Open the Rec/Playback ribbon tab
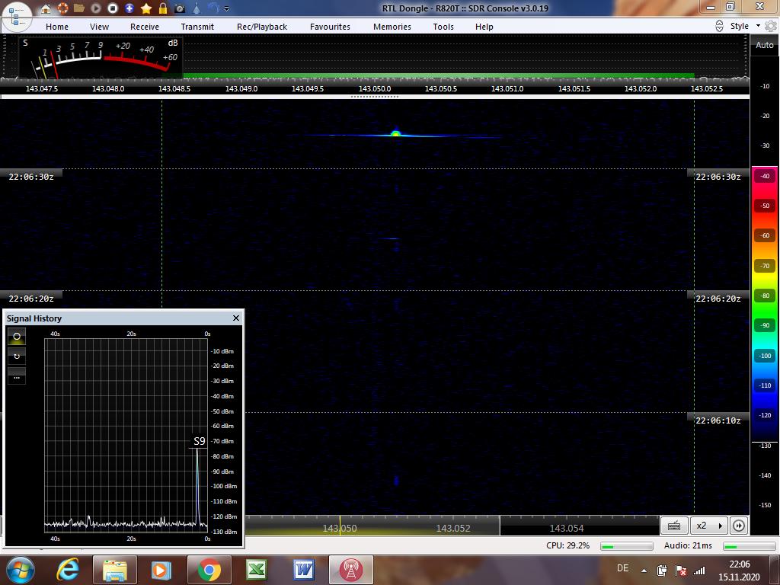Viewport: 780px width, 585px height. pyautogui.click(x=262, y=27)
